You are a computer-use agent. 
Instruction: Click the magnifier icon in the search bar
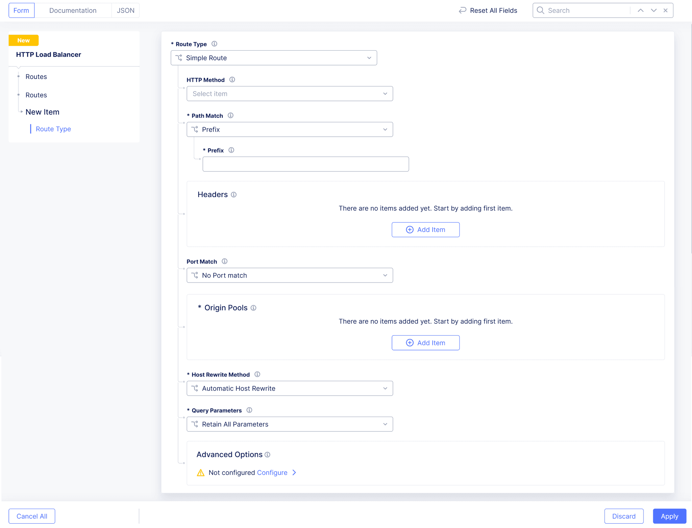(541, 10)
